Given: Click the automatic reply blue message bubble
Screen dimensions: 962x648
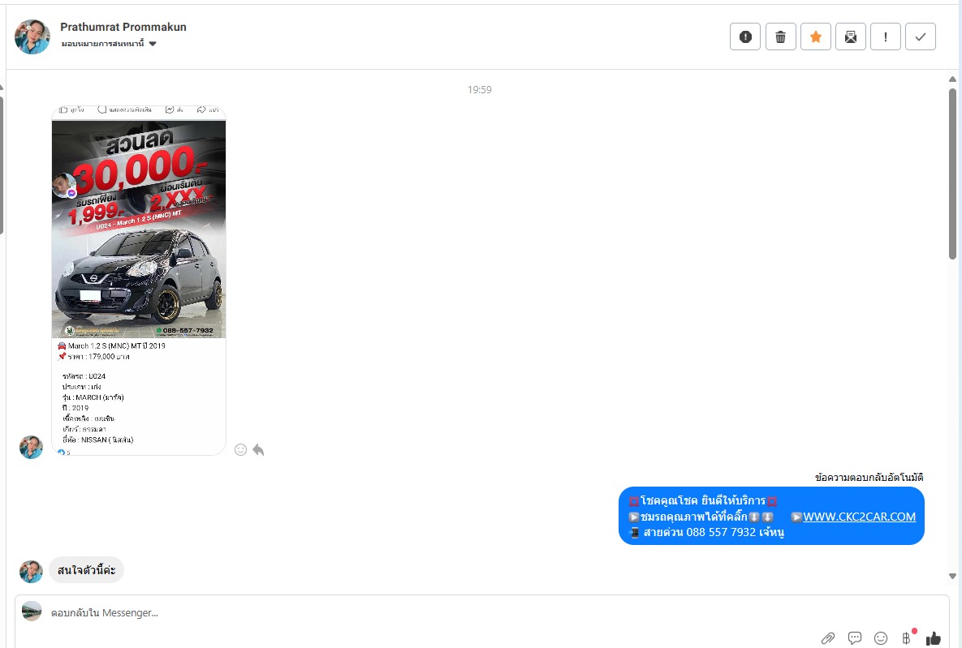Looking at the screenshot, I should (x=771, y=516).
